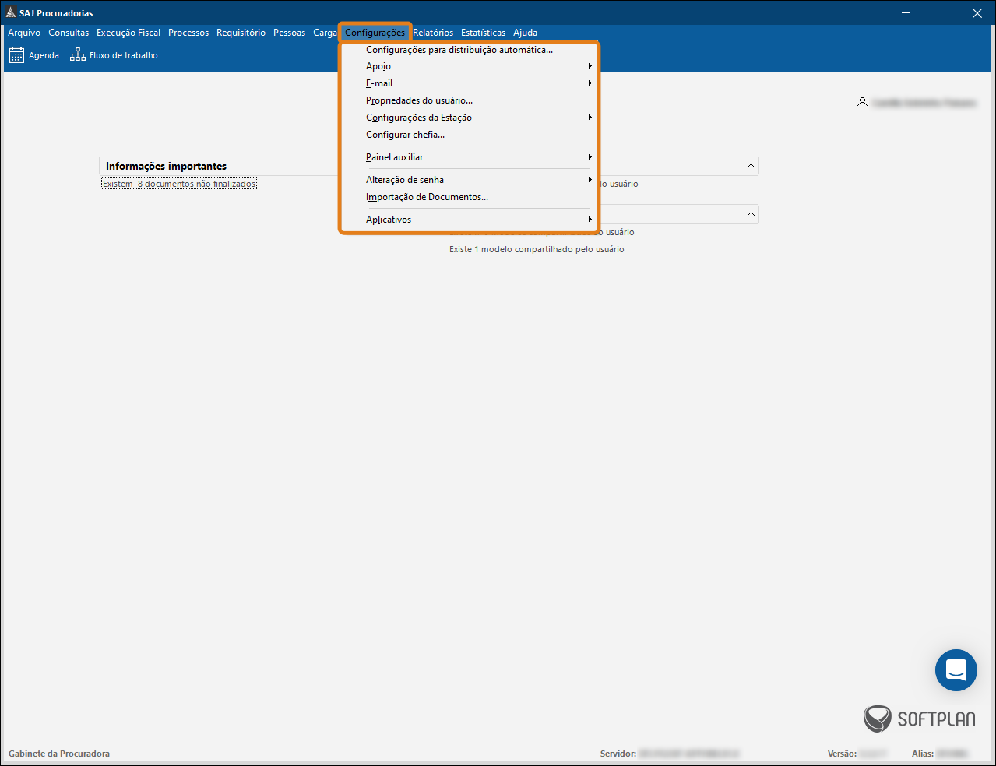Open the Agenda calendar icon
Image resolution: width=996 pixels, height=766 pixels.
coord(17,55)
